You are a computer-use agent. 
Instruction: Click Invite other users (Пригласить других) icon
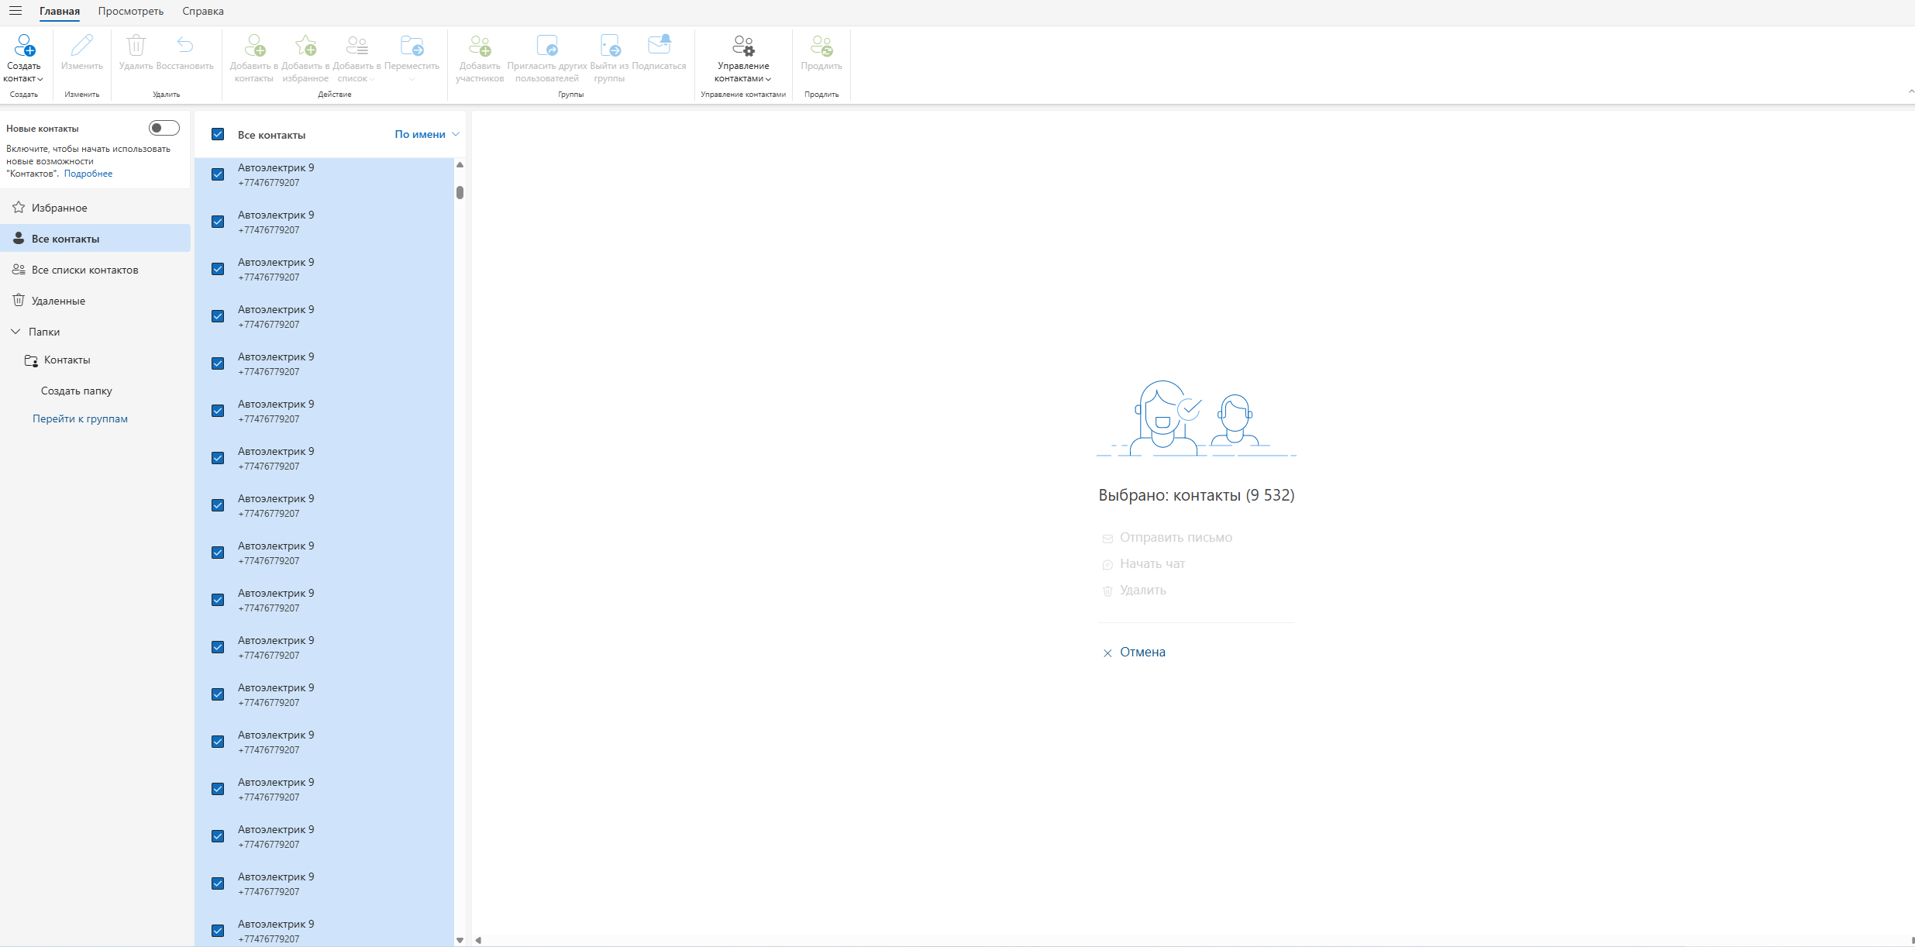[547, 45]
